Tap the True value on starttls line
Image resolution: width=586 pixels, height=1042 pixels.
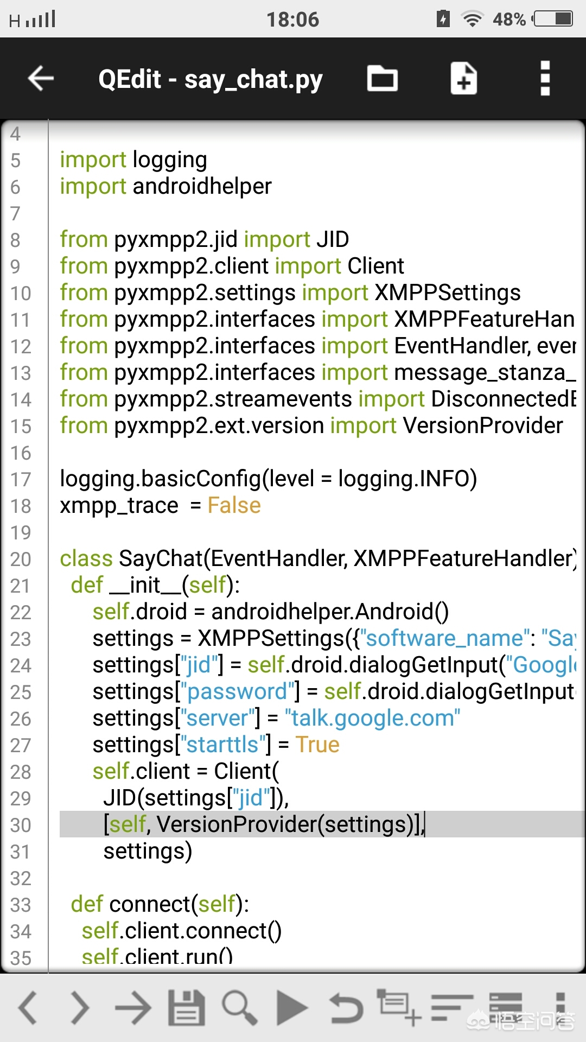pyautogui.click(x=317, y=745)
